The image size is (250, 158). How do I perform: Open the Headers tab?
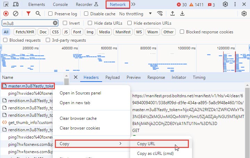tap(91, 77)
